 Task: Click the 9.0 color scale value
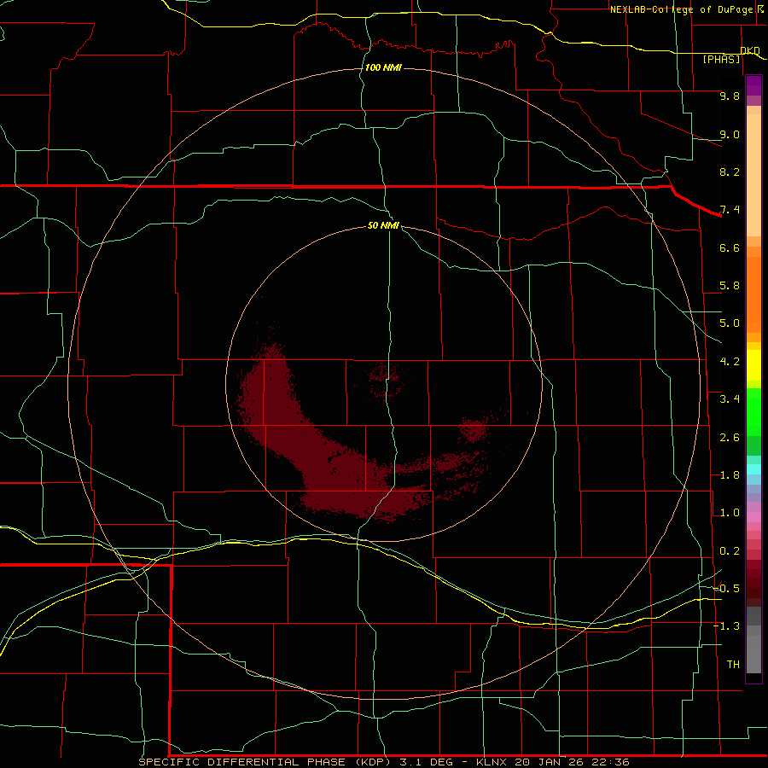tap(730, 134)
